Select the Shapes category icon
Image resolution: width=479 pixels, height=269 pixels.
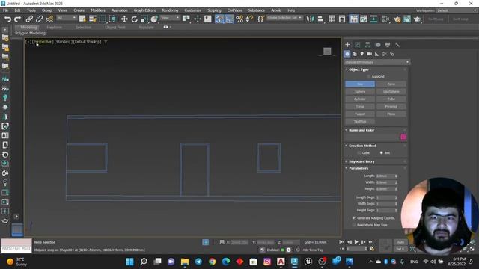click(x=354, y=54)
